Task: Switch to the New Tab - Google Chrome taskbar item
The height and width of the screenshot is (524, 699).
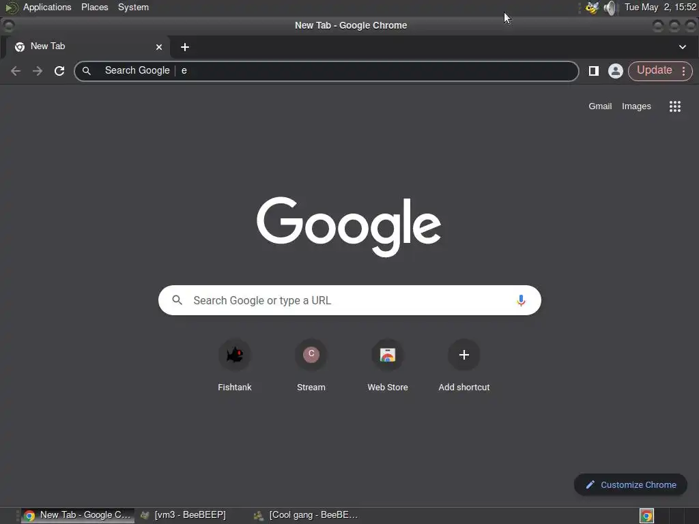Action: (x=78, y=515)
